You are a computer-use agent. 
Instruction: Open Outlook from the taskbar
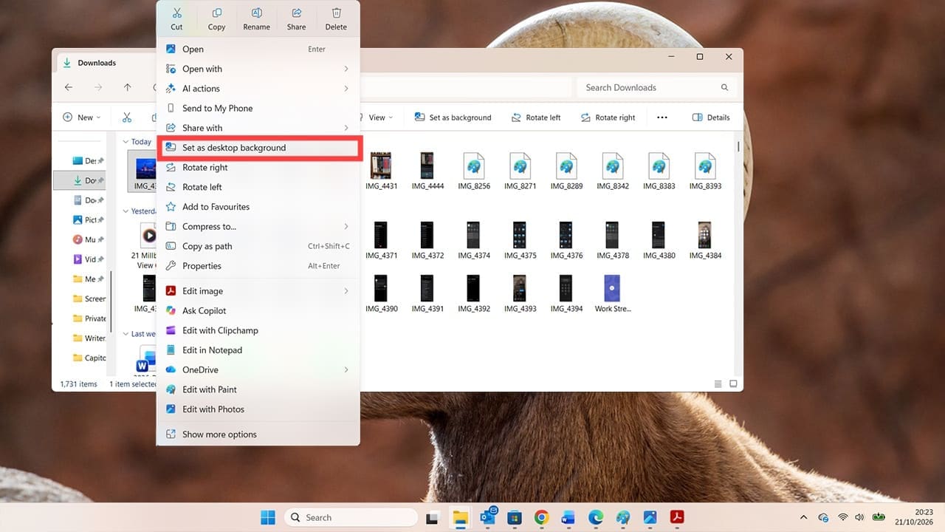click(487, 517)
